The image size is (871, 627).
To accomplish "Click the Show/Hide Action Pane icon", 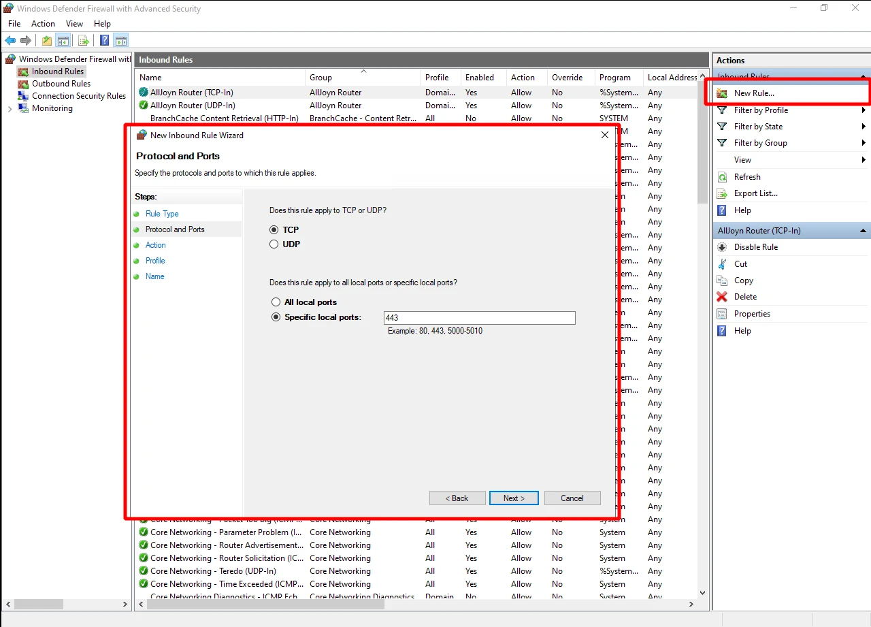I will coord(121,41).
